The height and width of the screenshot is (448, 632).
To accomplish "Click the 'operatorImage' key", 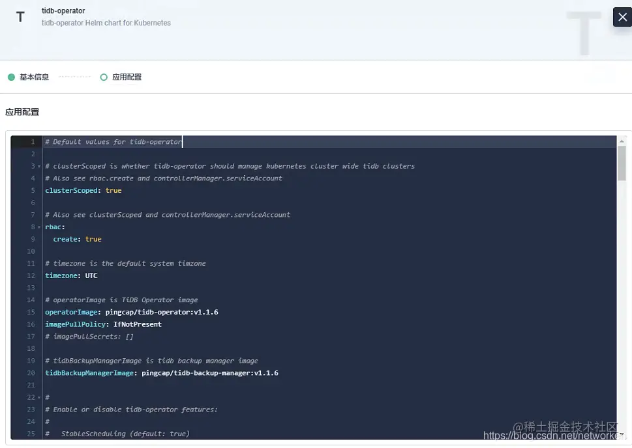I will coord(71,312).
